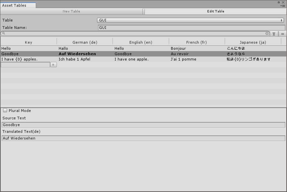The image size is (287, 192).
Task: Click the magnifier icon in search field
Action: (3, 34)
